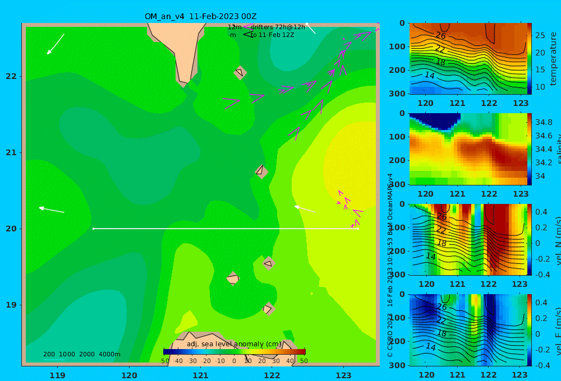Click the vel. E colorbar

530,330
